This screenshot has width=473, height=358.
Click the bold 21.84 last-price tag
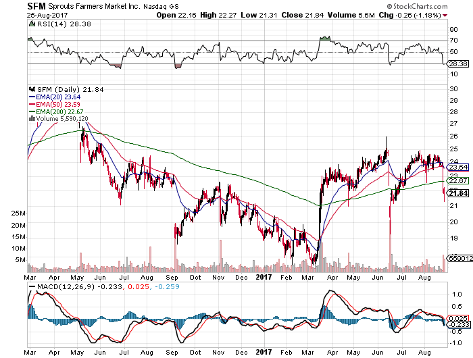pyautogui.click(x=459, y=193)
